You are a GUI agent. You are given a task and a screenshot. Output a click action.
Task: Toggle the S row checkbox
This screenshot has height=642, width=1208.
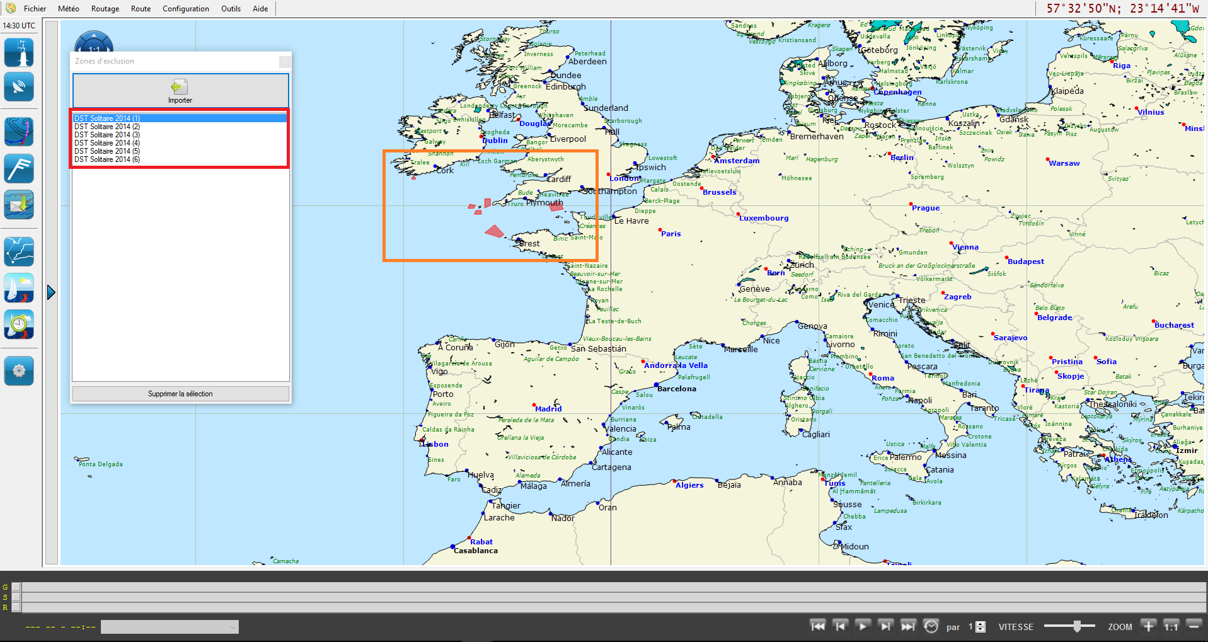[x=16, y=597]
